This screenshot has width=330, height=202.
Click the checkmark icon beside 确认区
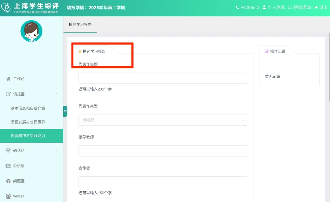pos(8,150)
